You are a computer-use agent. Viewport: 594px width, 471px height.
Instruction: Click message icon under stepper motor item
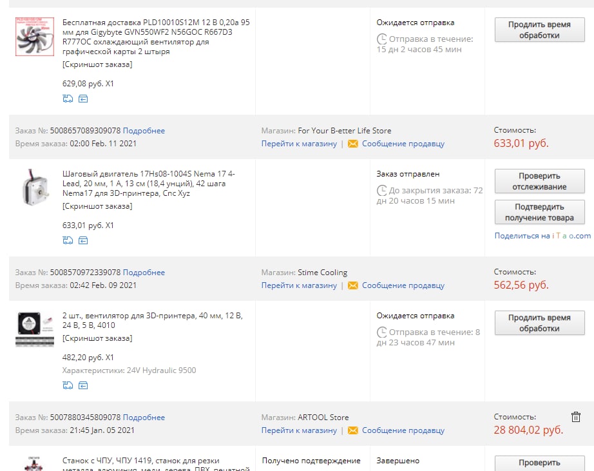click(x=83, y=240)
